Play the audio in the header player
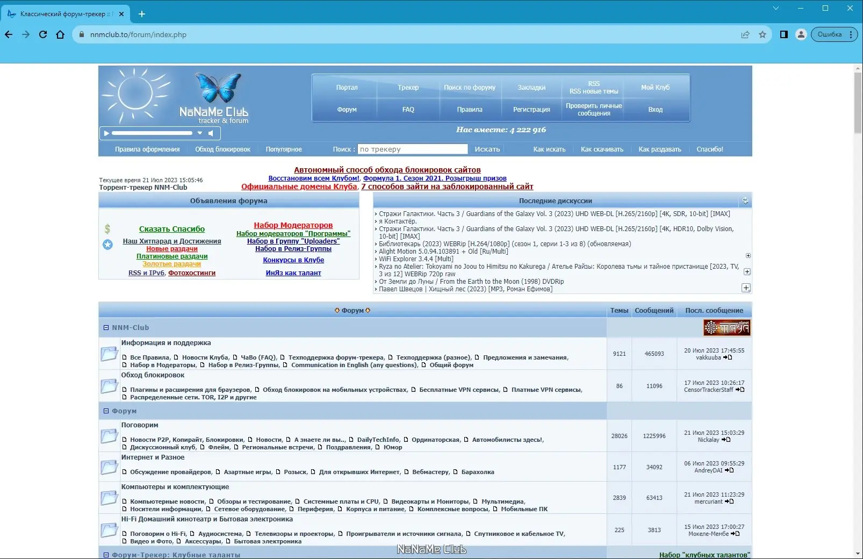Screen dimensions: 863x559 (x=106, y=133)
